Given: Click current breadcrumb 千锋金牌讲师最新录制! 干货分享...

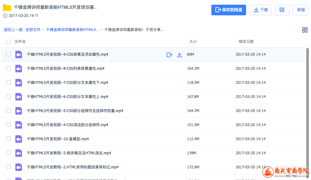Looking at the screenshot, I should coord(134,30).
